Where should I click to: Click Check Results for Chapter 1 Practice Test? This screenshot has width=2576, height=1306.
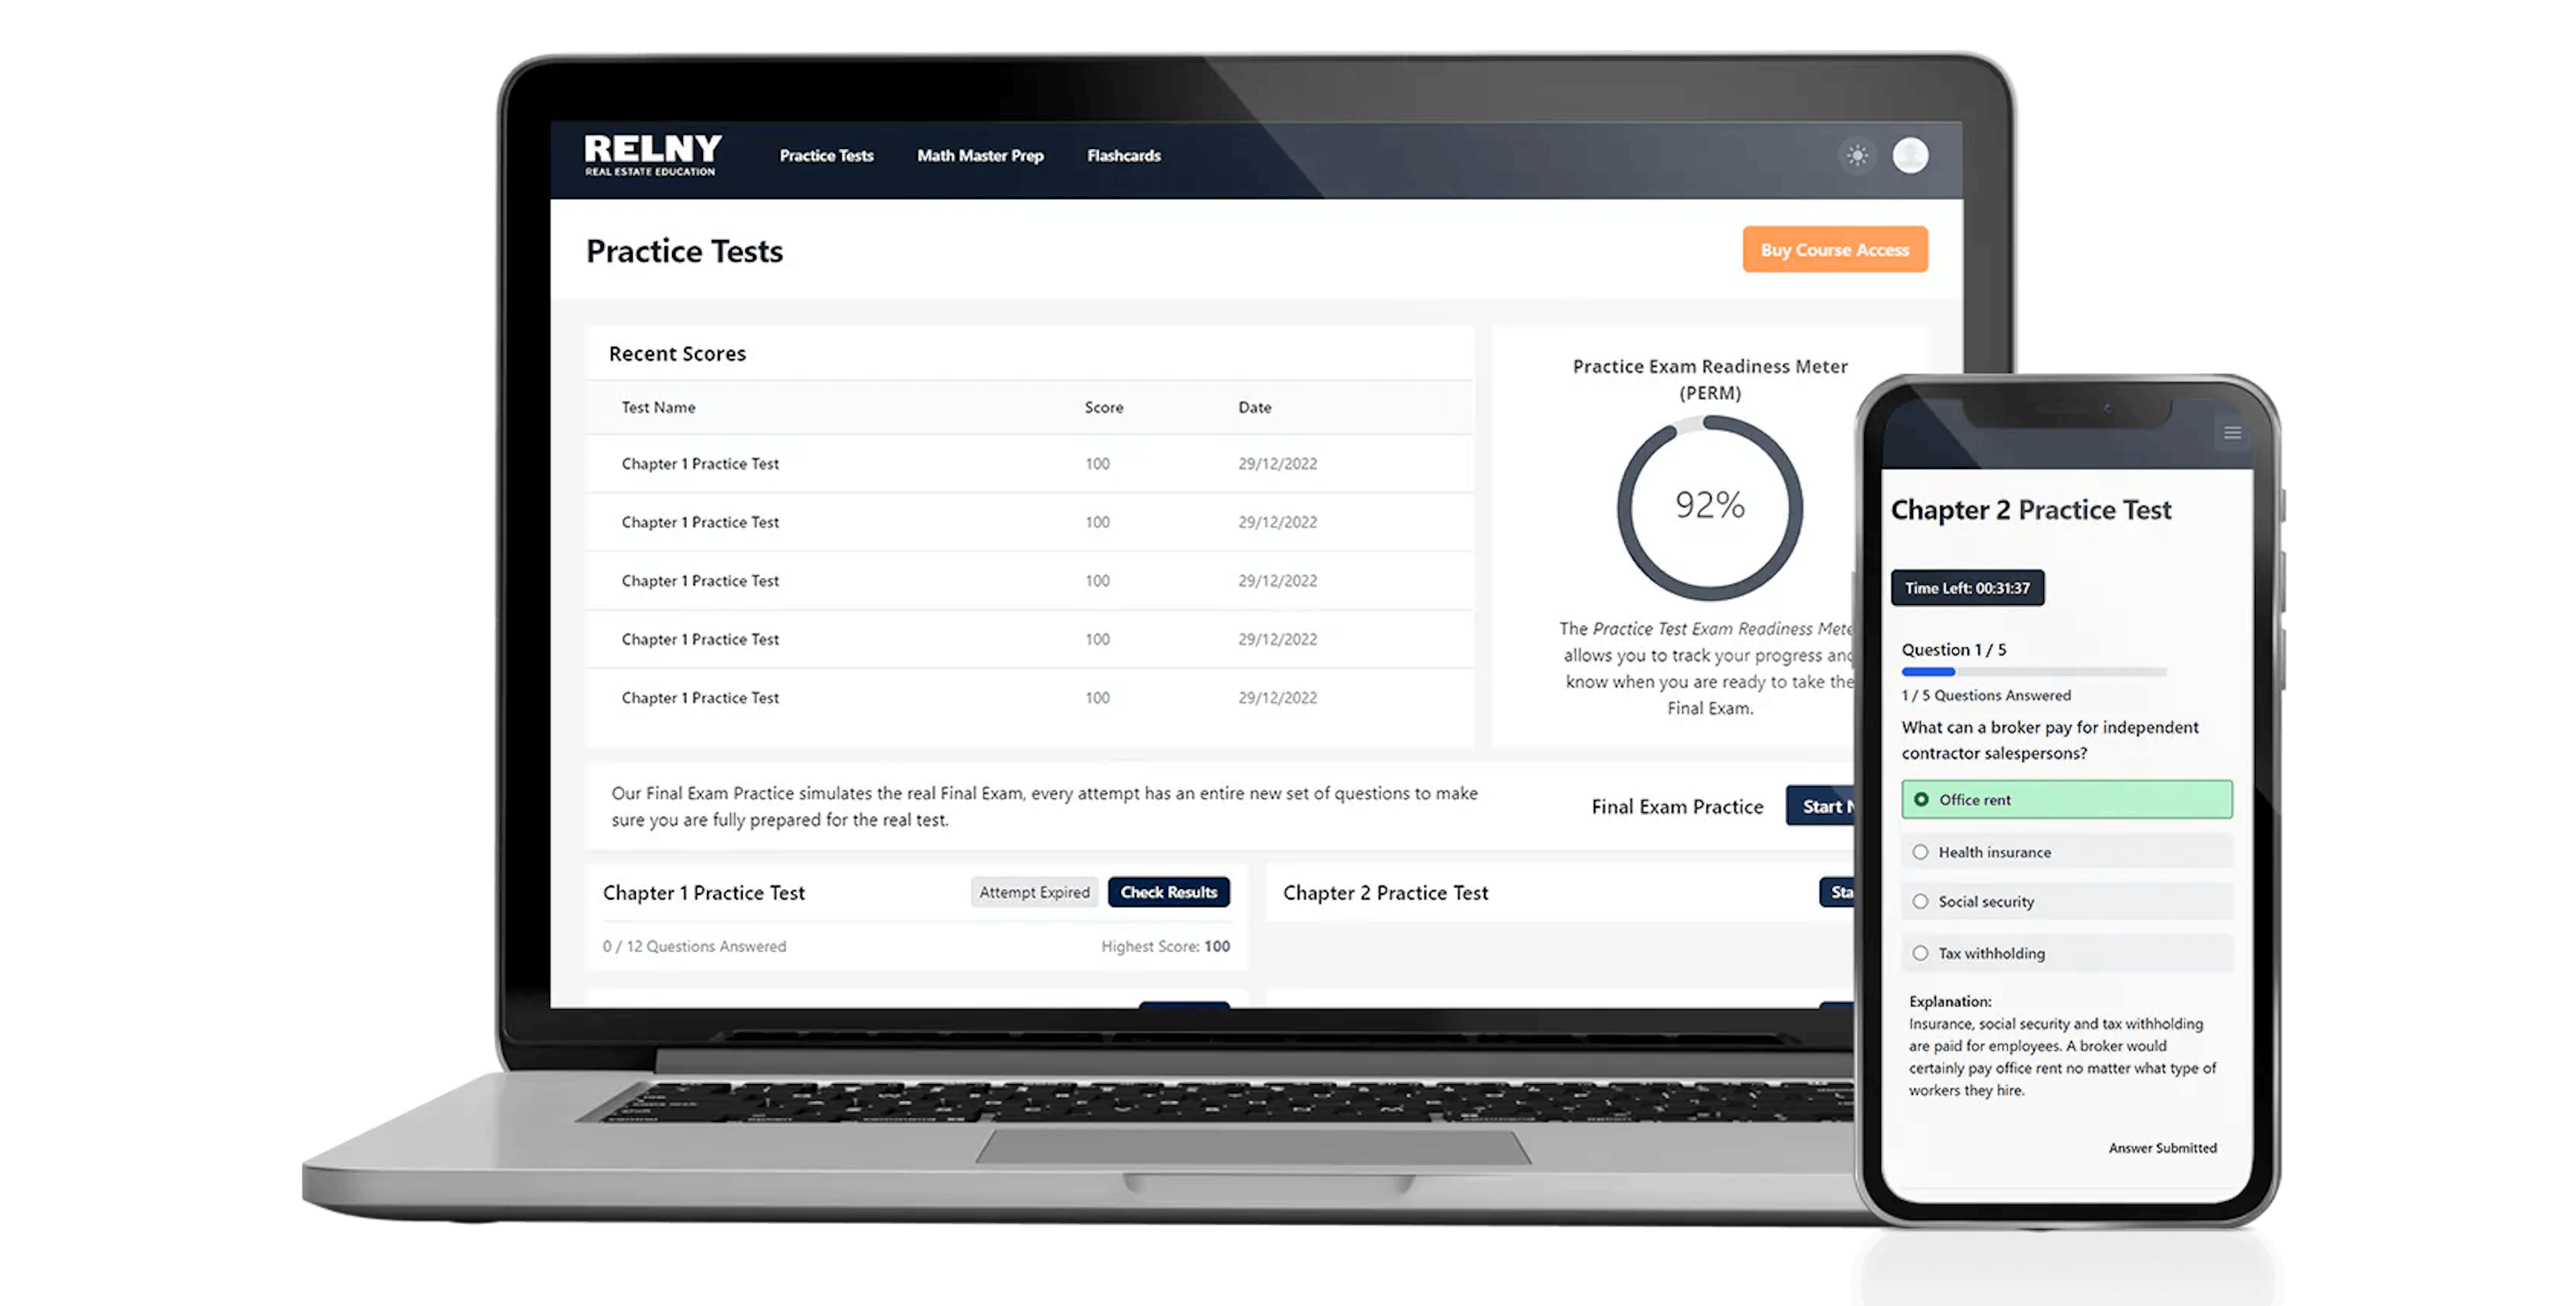(x=1166, y=889)
